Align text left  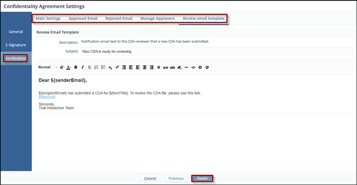(138, 67)
